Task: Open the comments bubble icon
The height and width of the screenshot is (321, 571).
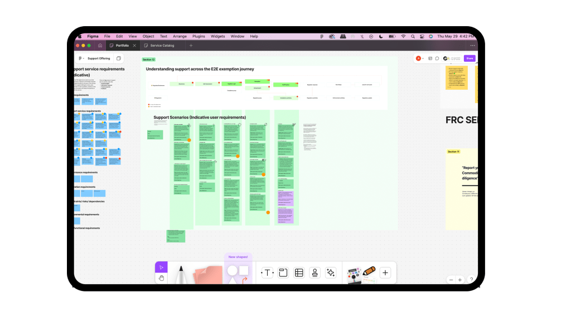Action: coord(437,59)
